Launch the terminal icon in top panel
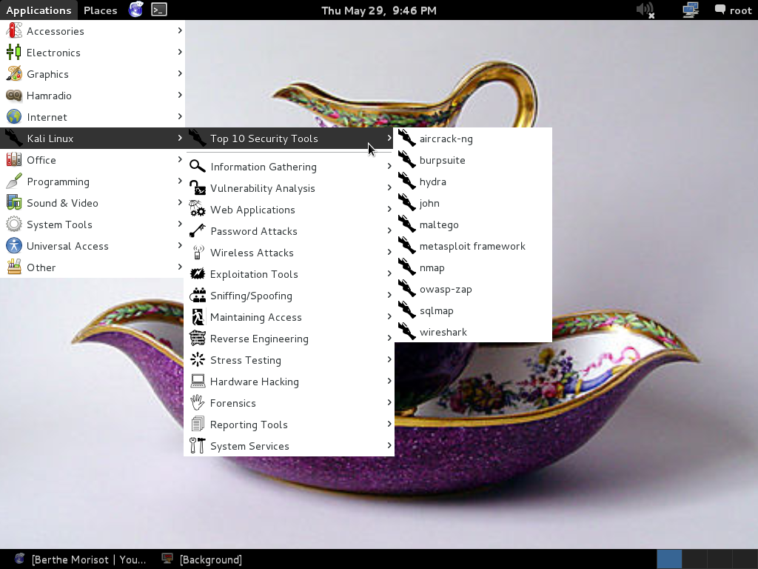Screen dimensions: 758x569 (158, 10)
